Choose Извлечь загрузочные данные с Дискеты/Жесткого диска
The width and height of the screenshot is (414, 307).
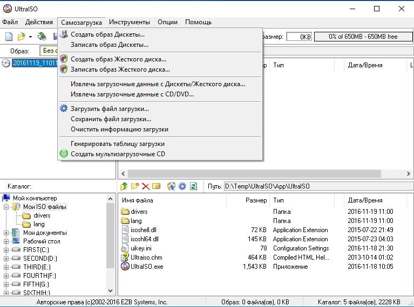point(160,84)
